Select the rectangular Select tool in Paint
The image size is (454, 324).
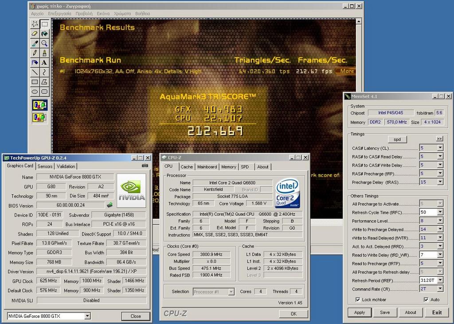pos(45,24)
